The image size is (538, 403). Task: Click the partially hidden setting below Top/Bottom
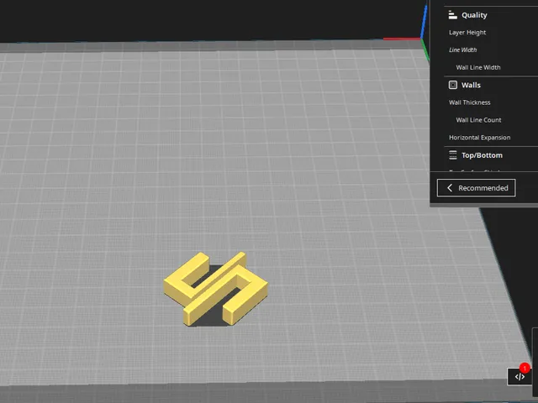click(474, 170)
